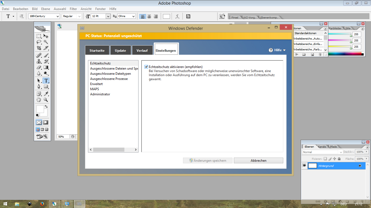Expand the Fläche fill arrow
The height and width of the screenshot is (208, 371).
pyautogui.click(x=367, y=159)
